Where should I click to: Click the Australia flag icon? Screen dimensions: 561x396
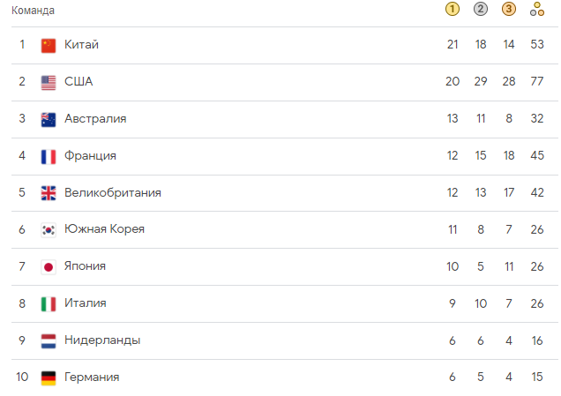pyautogui.click(x=49, y=119)
